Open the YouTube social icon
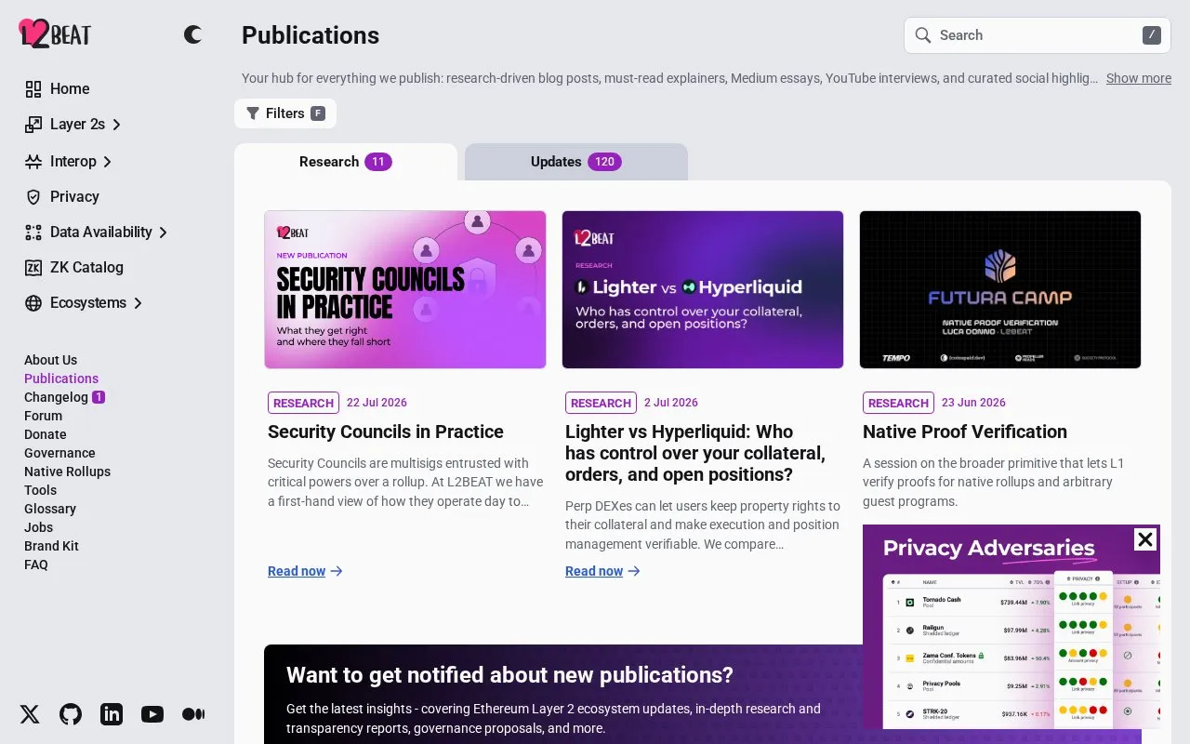Image resolution: width=1190 pixels, height=744 pixels. coord(152,714)
